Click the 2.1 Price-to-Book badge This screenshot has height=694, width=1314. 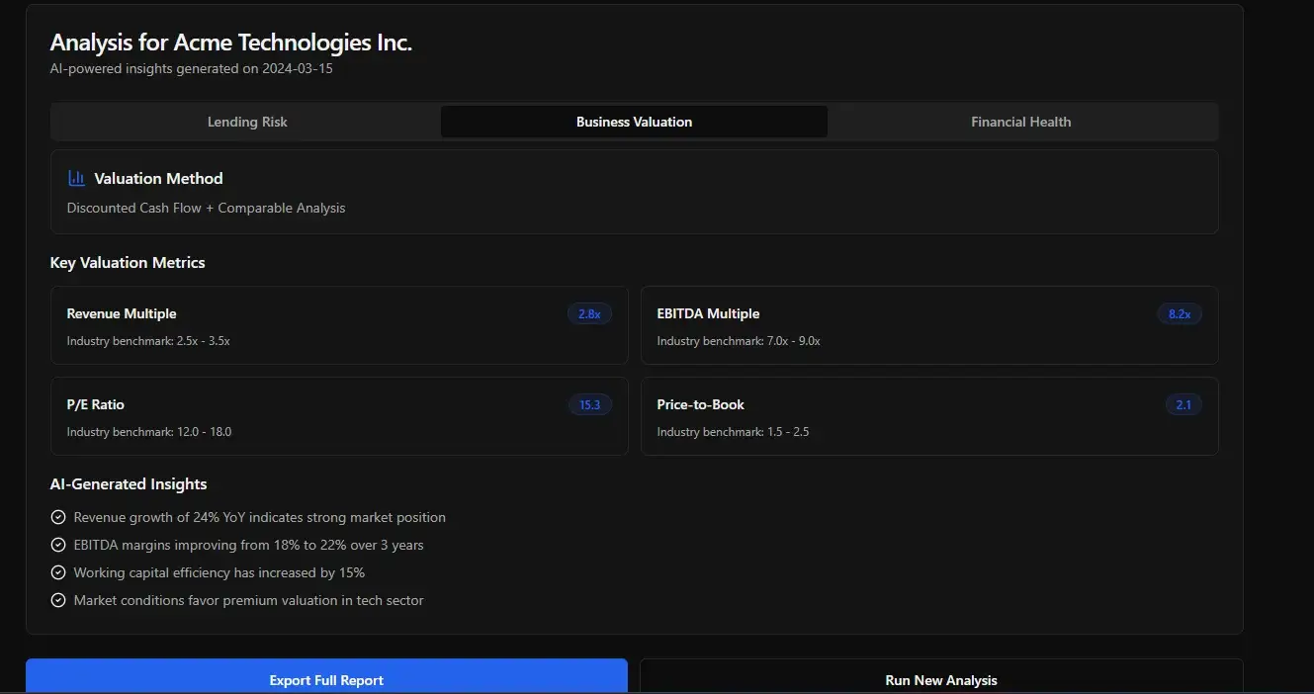click(1183, 404)
